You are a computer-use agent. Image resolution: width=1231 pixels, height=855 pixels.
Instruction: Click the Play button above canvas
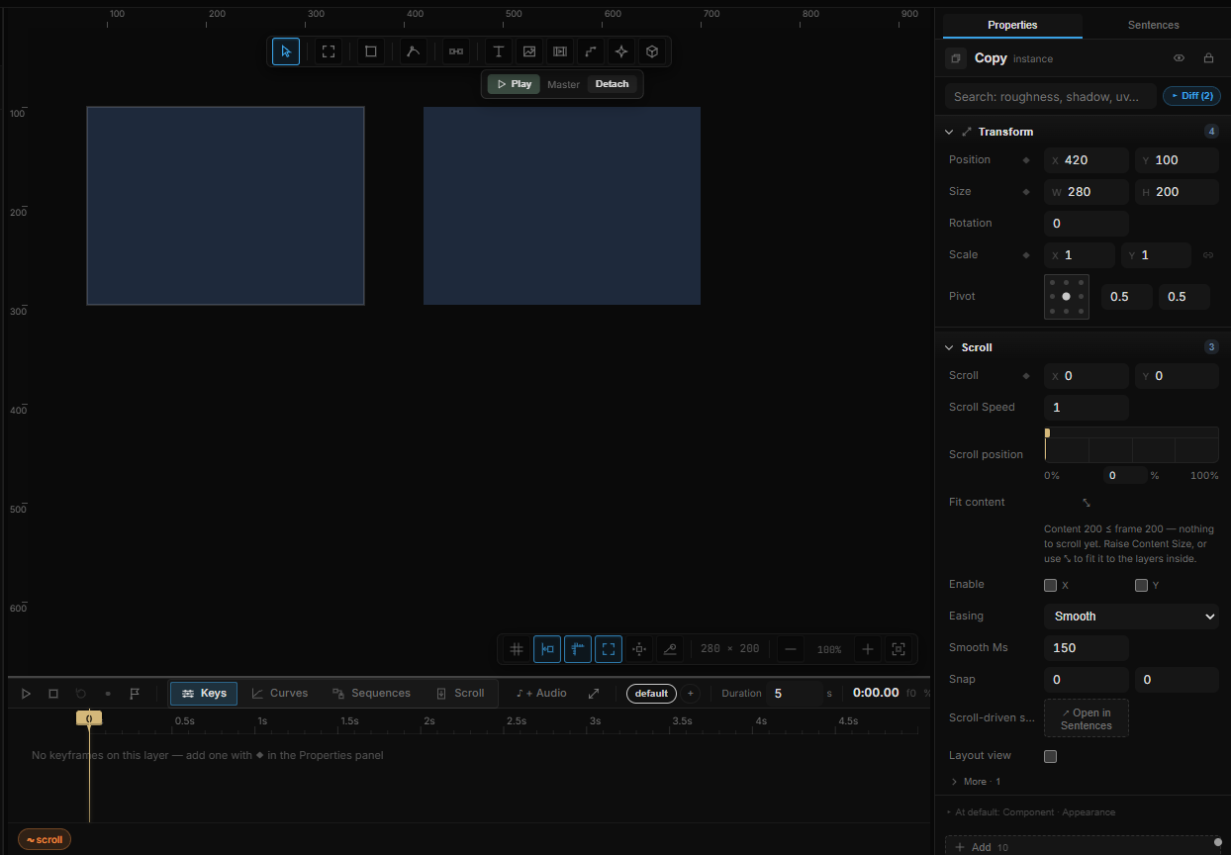click(514, 84)
